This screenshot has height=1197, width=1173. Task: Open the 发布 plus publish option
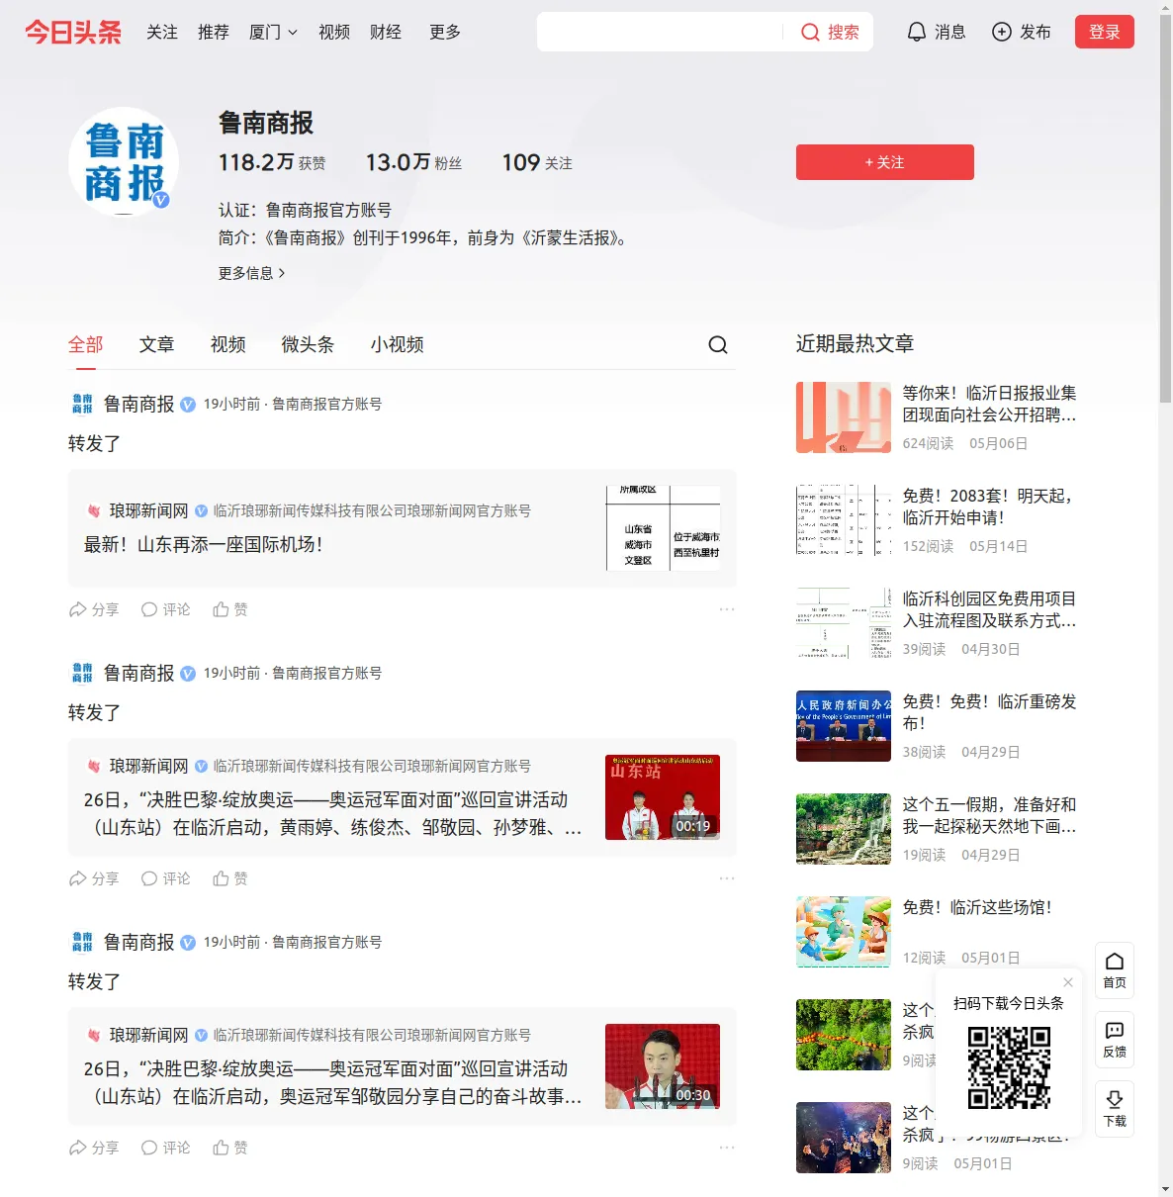1021,32
